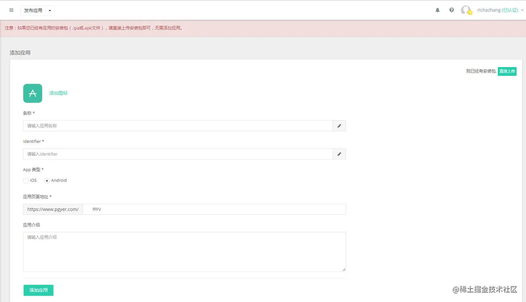Expand the 发布应用 dropdown arrow

[50, 10]
